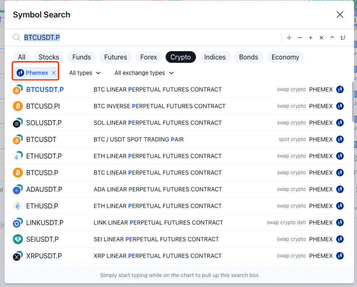Click swap crypto defi label
The width and height of the screenshot is (357, 287).
(x=286, y=223)
